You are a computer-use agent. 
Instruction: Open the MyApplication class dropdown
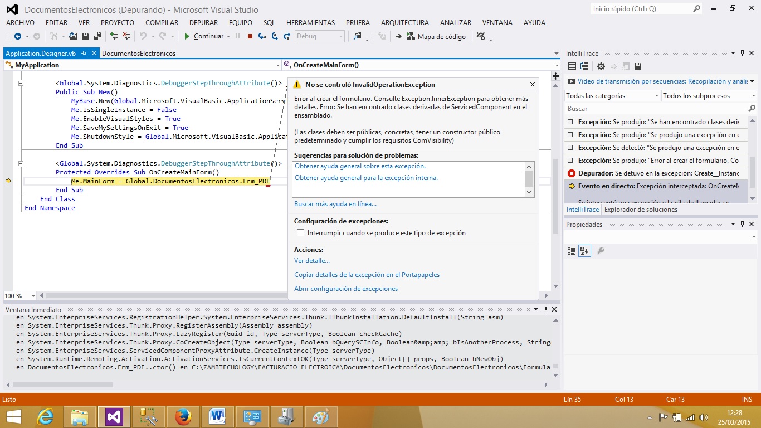(x=277, y=65)
